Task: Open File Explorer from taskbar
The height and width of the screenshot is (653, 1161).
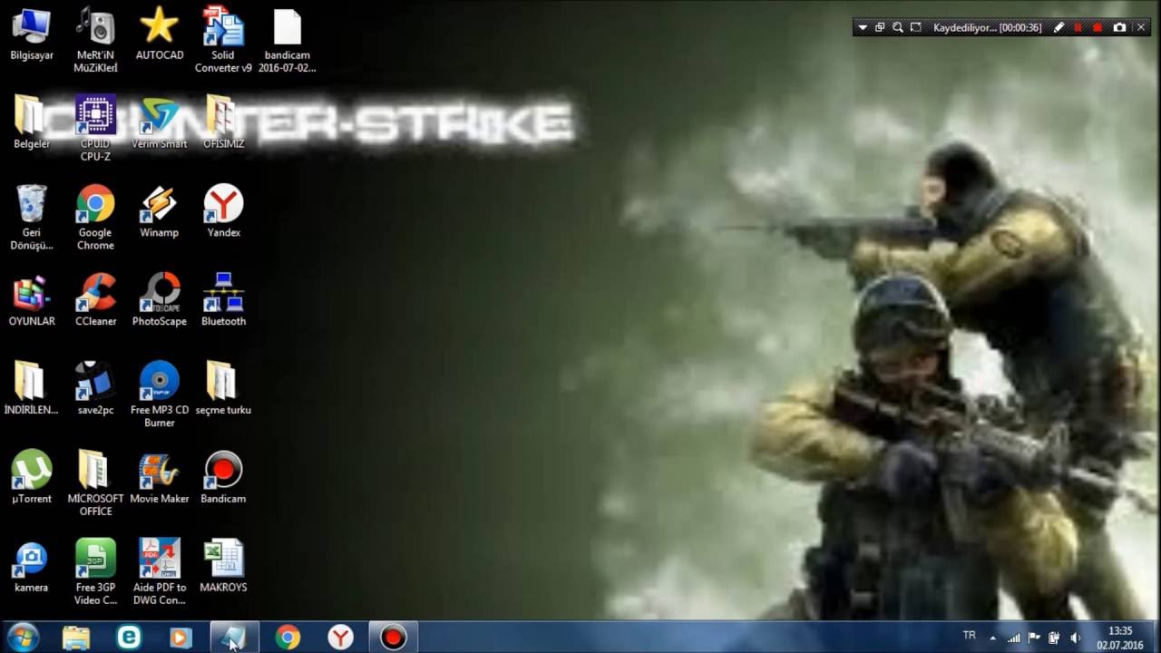Action: coord(76,638)
